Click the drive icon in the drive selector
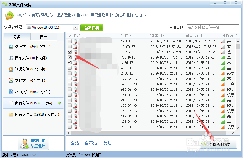243x158 pixels. pos(29,28)
